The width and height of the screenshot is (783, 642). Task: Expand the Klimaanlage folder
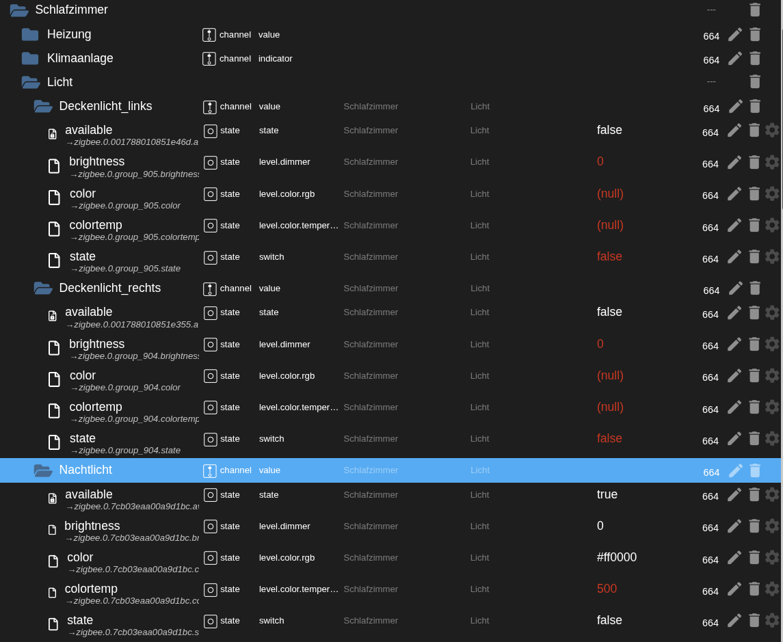30,58
